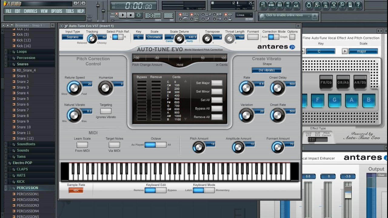Click the Bypass All button
Screen dimensions: 388x218
217,108
